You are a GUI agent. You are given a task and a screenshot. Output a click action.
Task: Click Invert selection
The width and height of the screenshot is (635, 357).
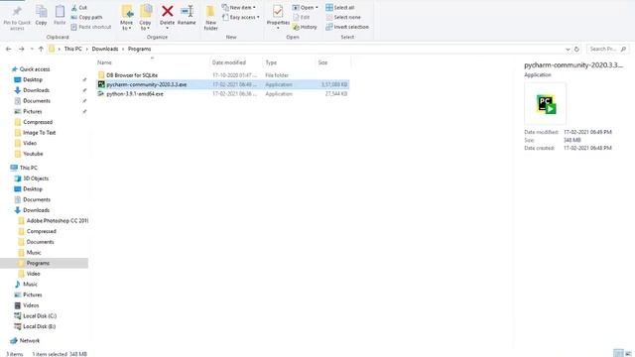pos(347,27)
